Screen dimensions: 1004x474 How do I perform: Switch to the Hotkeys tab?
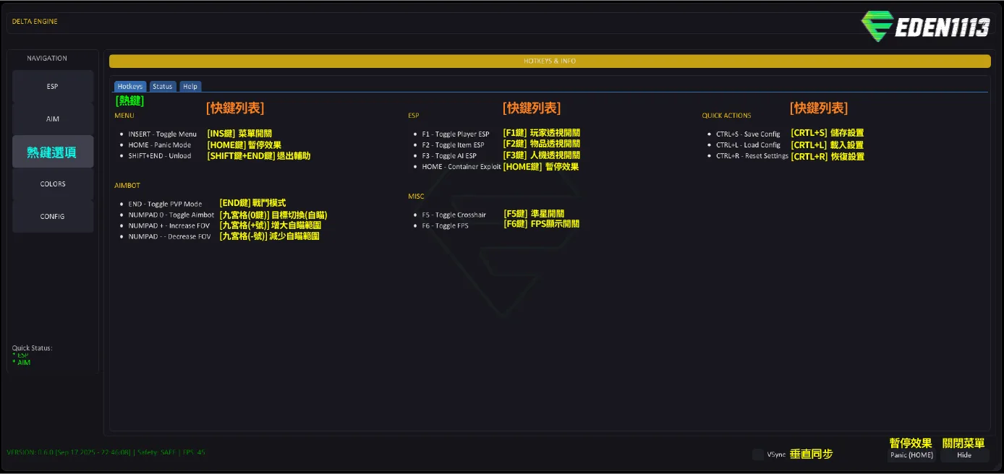click(x=130, y=87)
